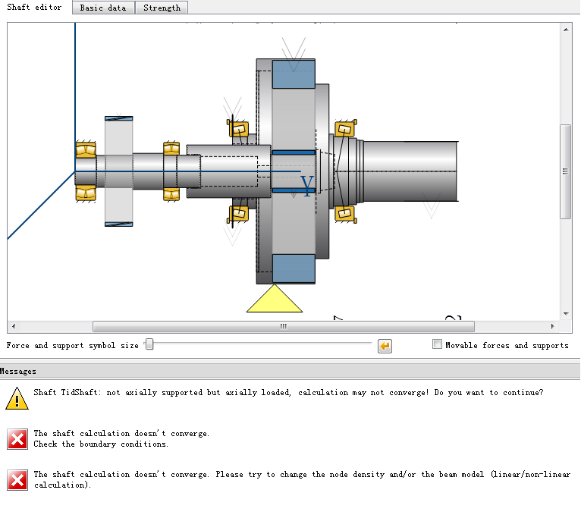Switch to the Basic data tab
The width and height of the screenshot is (581, 518).
103,8
